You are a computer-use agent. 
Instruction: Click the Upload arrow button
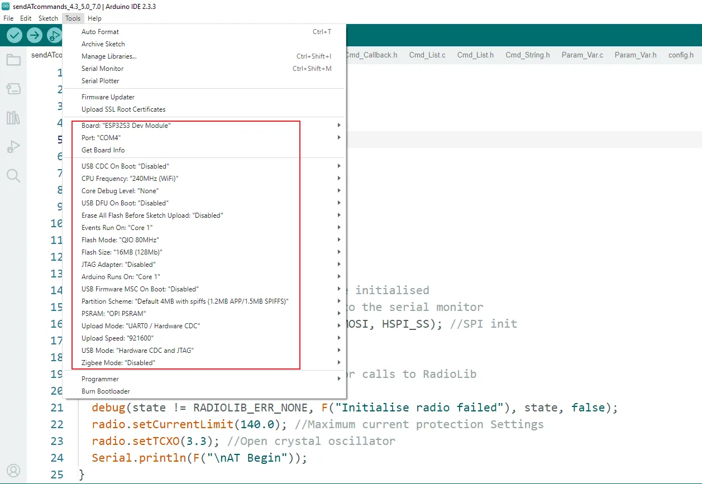pos(35,36)
